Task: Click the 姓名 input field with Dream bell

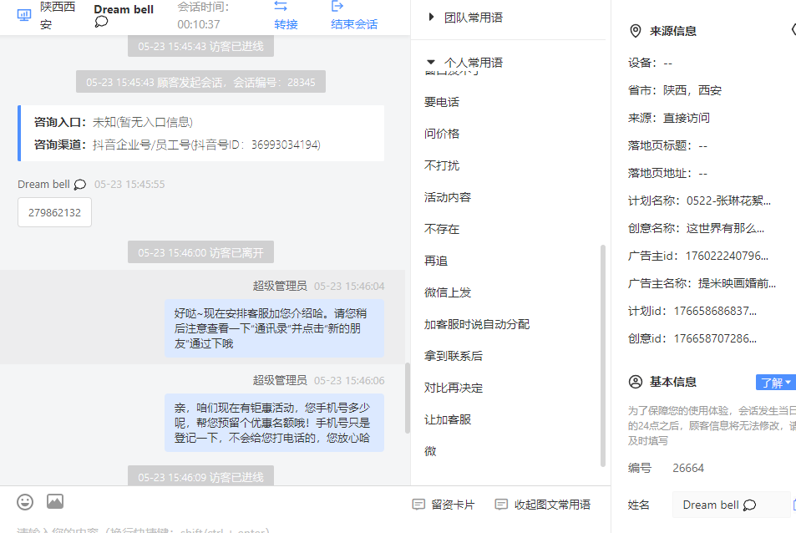Action: pyautogui.click(x=732, y=505)
